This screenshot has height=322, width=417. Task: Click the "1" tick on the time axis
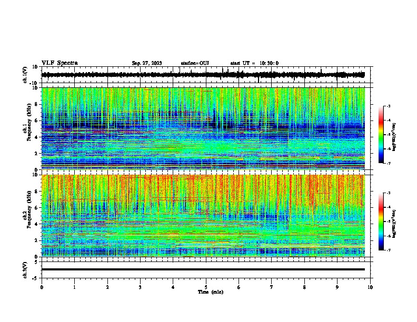pyautogui.click(x=74, y=287)
